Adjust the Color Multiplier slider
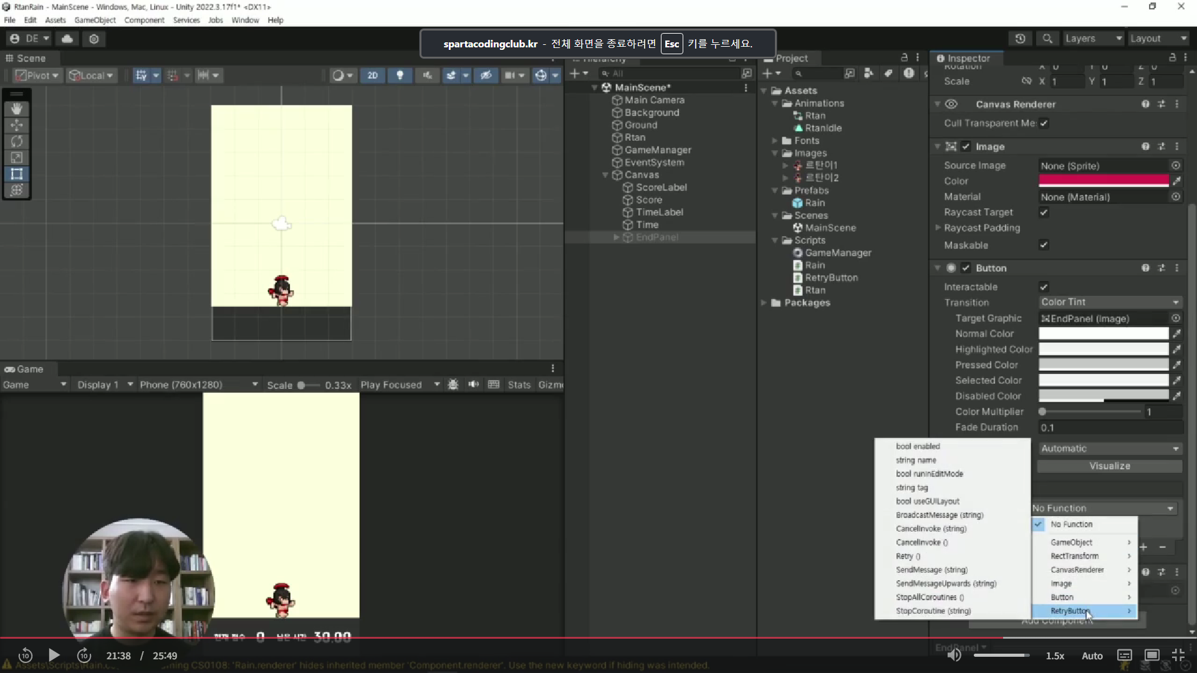 click(x=1091, y=412)
